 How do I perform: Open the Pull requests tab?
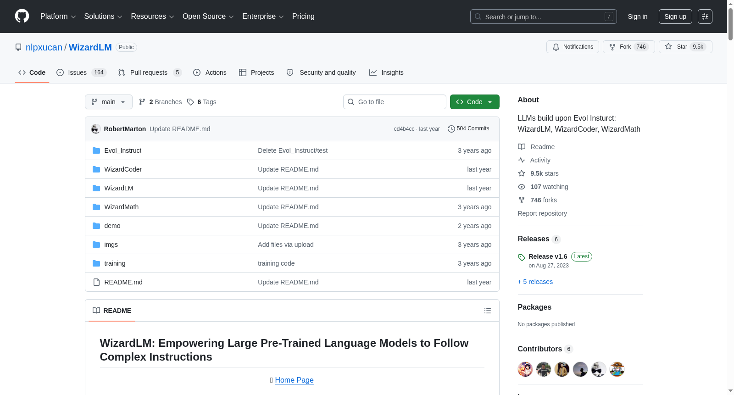point(150,72)
